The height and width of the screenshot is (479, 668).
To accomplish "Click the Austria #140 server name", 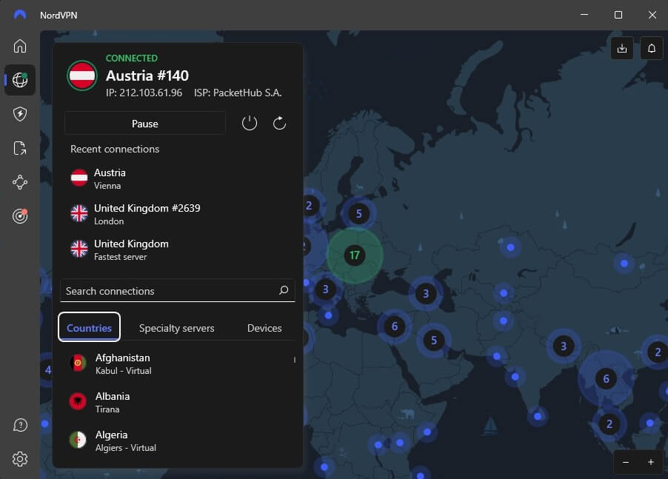I will [x=147, y=76].
